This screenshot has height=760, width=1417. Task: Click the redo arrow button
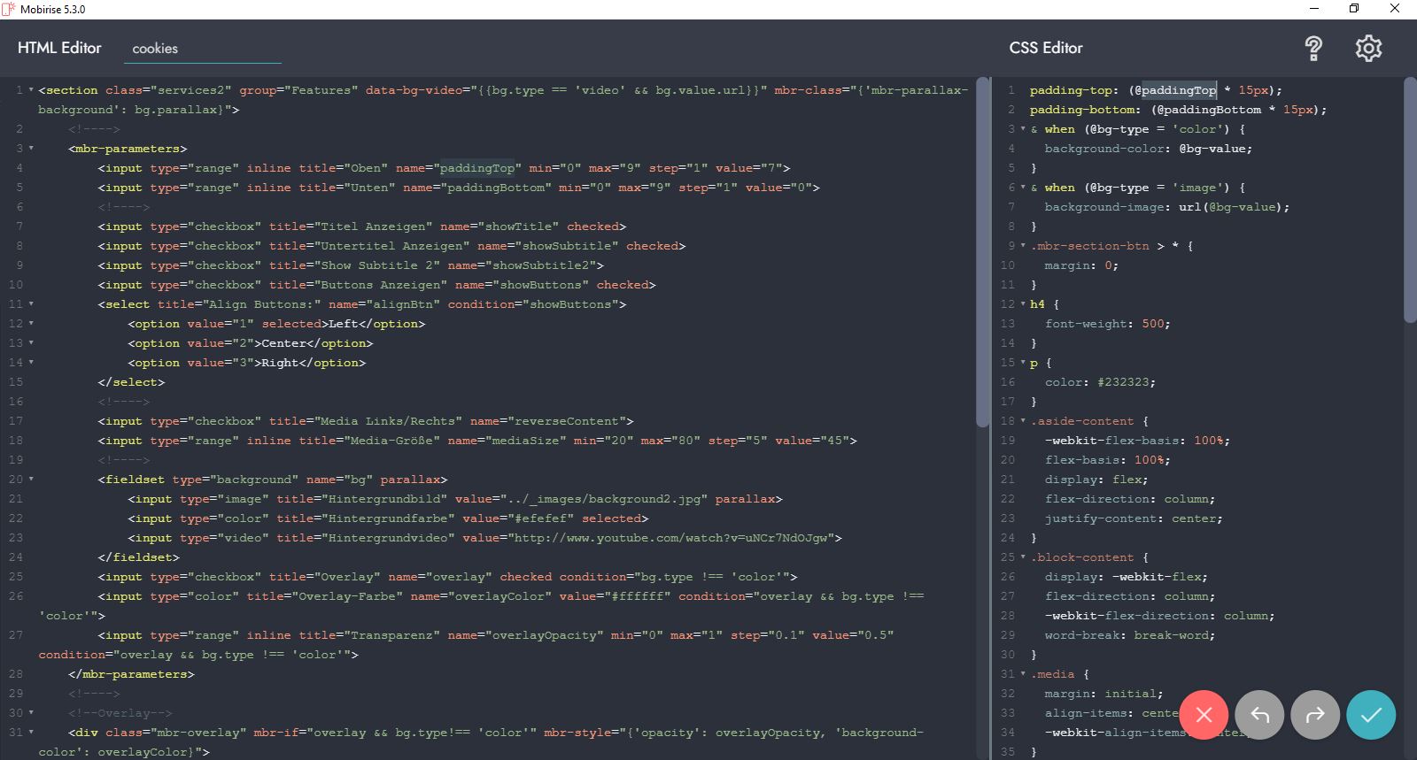click(x=1315, y=715)
